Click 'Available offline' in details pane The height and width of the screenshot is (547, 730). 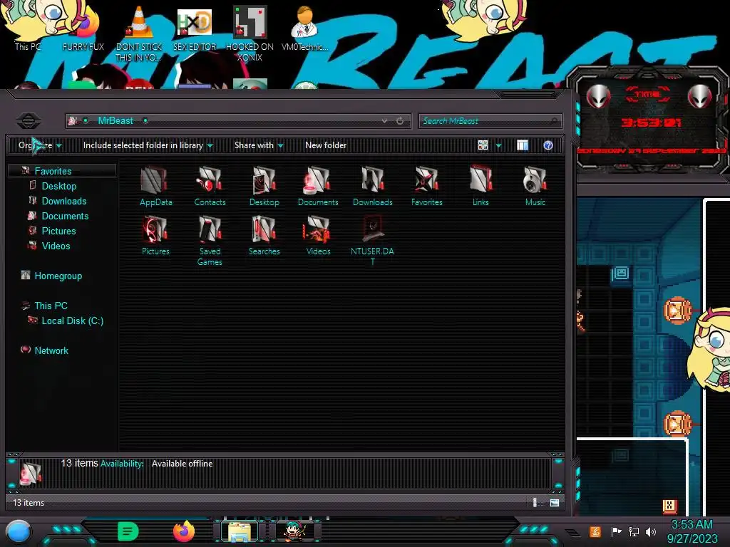point(182,464)
